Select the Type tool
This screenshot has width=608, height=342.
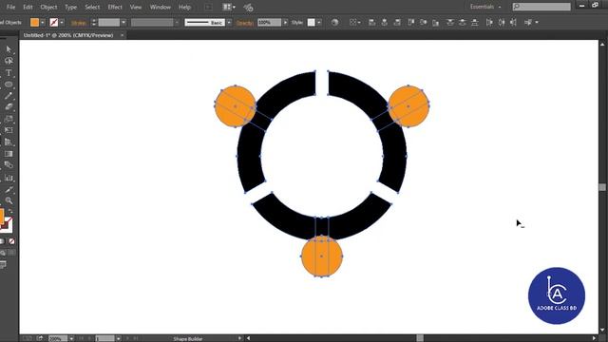tap(9, 72)
